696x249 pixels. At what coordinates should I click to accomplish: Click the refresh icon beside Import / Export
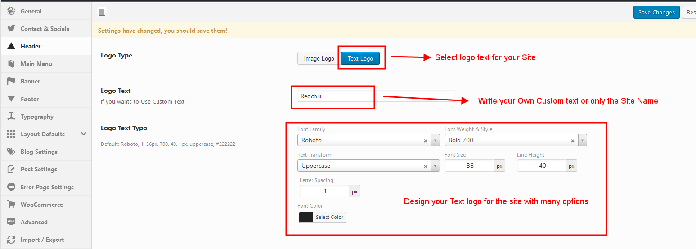pos(11,240)
